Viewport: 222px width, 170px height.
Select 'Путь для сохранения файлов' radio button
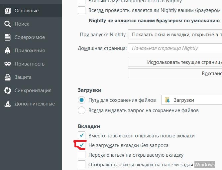[x=81, y=100]
